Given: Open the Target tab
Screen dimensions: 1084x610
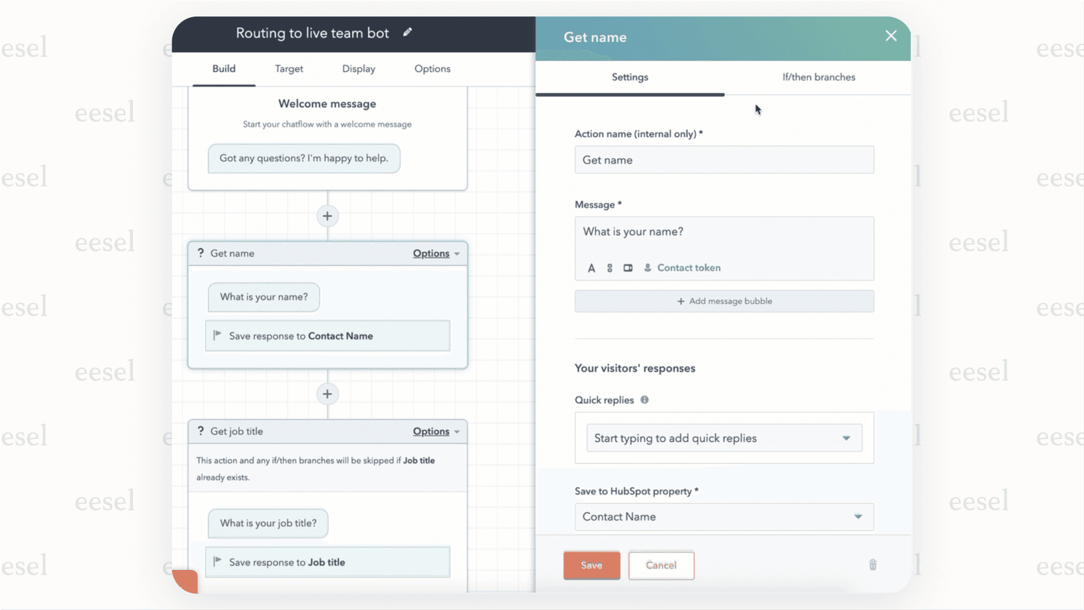Looking at the screenshot, I should pos(288,68).
